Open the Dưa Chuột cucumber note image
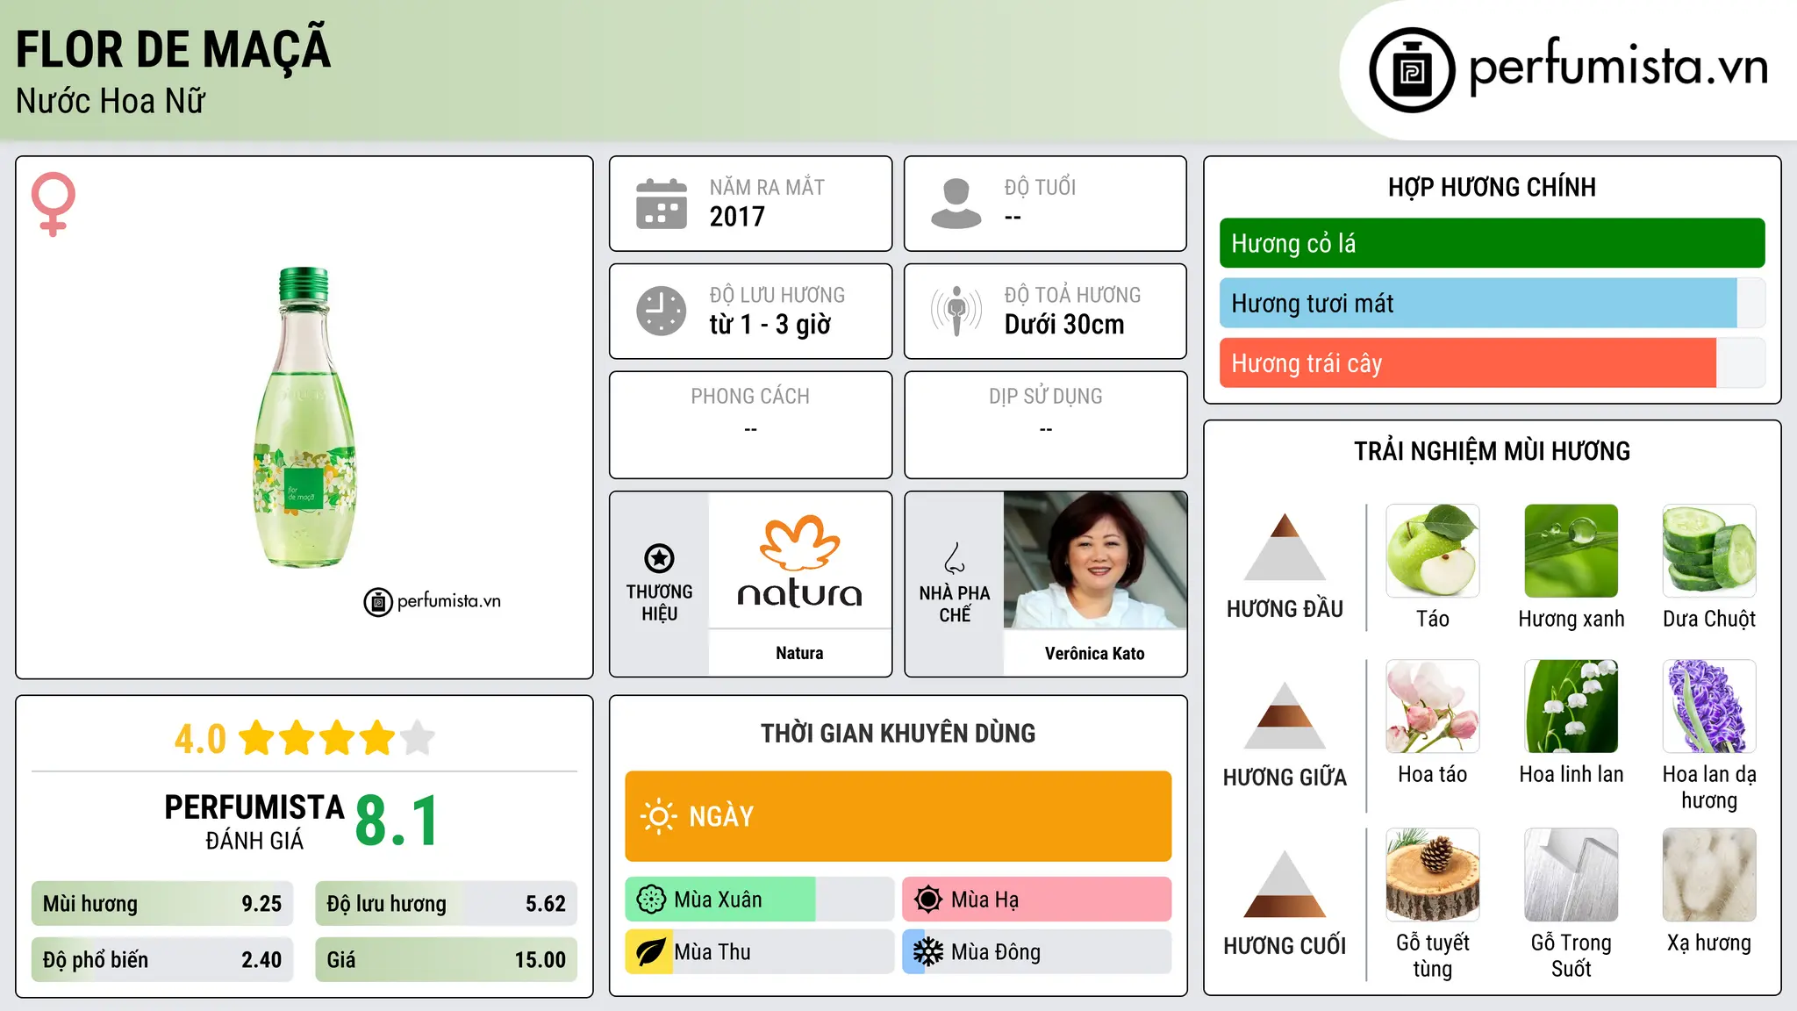1797x1011 pixels. click(1709, 551)
